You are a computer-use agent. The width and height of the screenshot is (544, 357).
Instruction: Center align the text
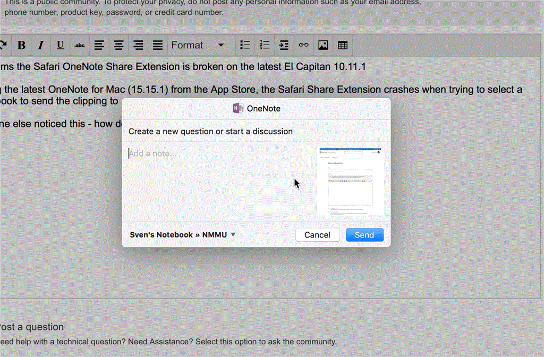point(118,45)
